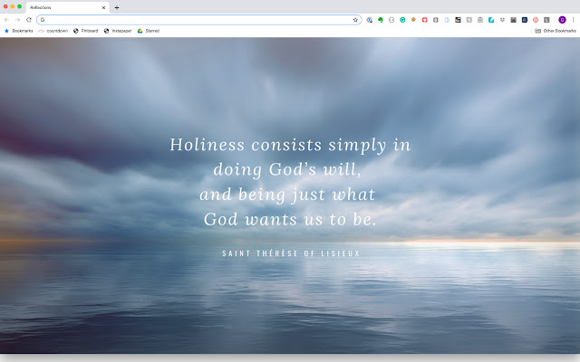
Task: Go back to previous page
Action: click(x=6, y=20)
